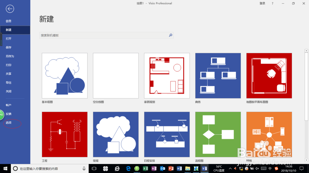The height and width of the screenshot is (173, 309).
Task: Select the 日程安排 schedule template thumbnail
Action: tap(167, 135)
